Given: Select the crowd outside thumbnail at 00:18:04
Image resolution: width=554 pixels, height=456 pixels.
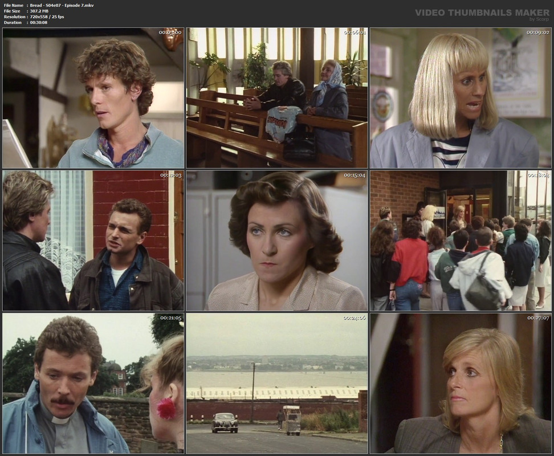Looking at the screenshot, I should tap(461, 241).
